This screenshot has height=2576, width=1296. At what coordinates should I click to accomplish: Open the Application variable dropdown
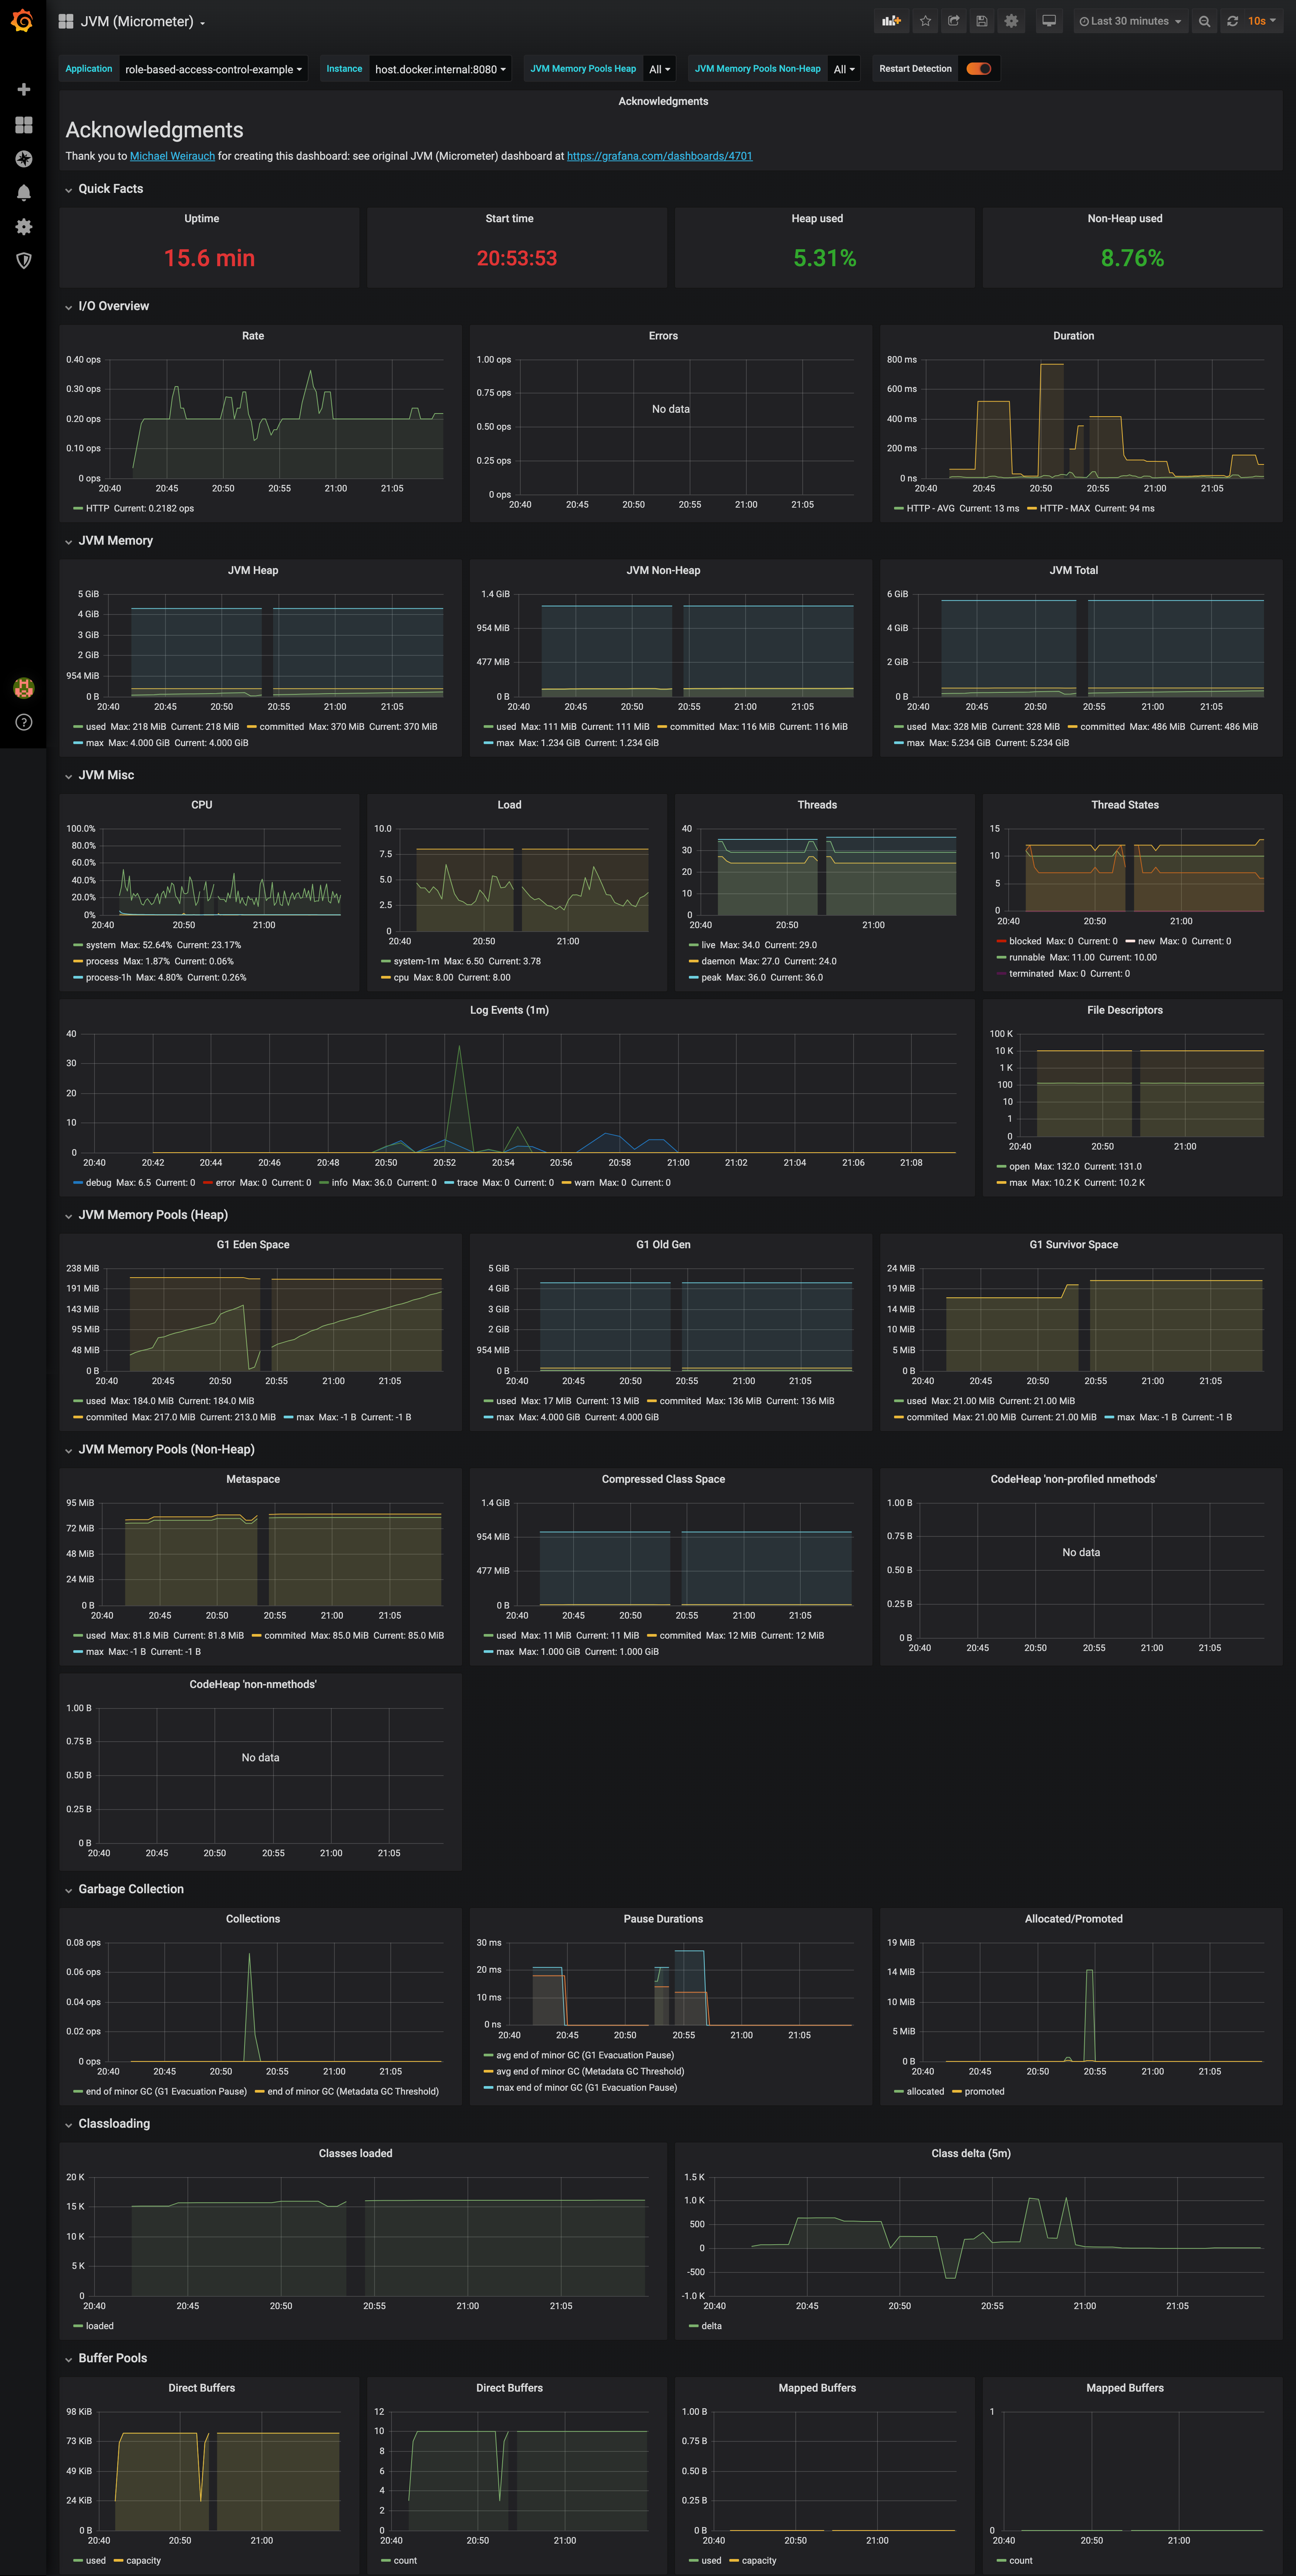point(213,69)
